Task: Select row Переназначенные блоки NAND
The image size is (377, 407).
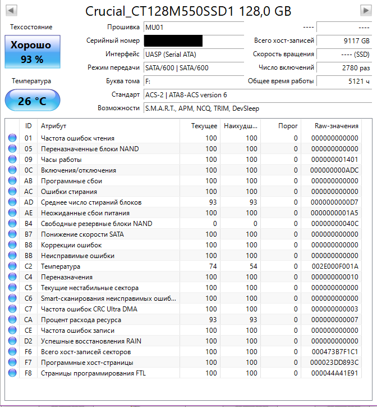Action: pyautogui.click(x=183, y=149)
